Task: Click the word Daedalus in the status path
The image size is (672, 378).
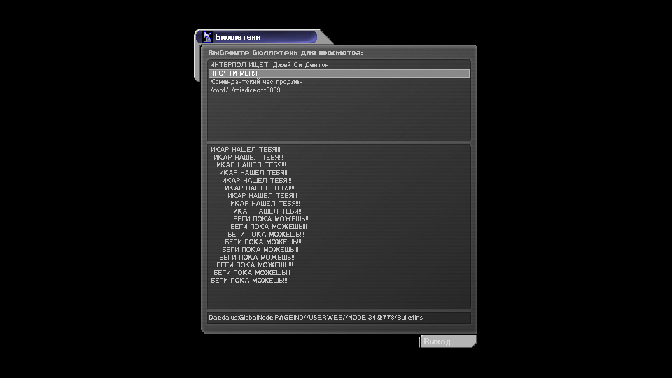Action: click(223, 318)
